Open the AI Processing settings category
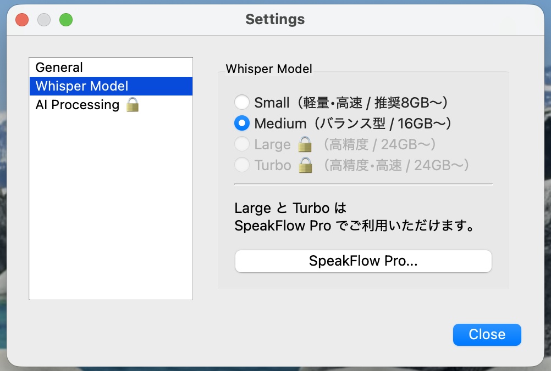This screenshot has height=371, width=551. 111,105
